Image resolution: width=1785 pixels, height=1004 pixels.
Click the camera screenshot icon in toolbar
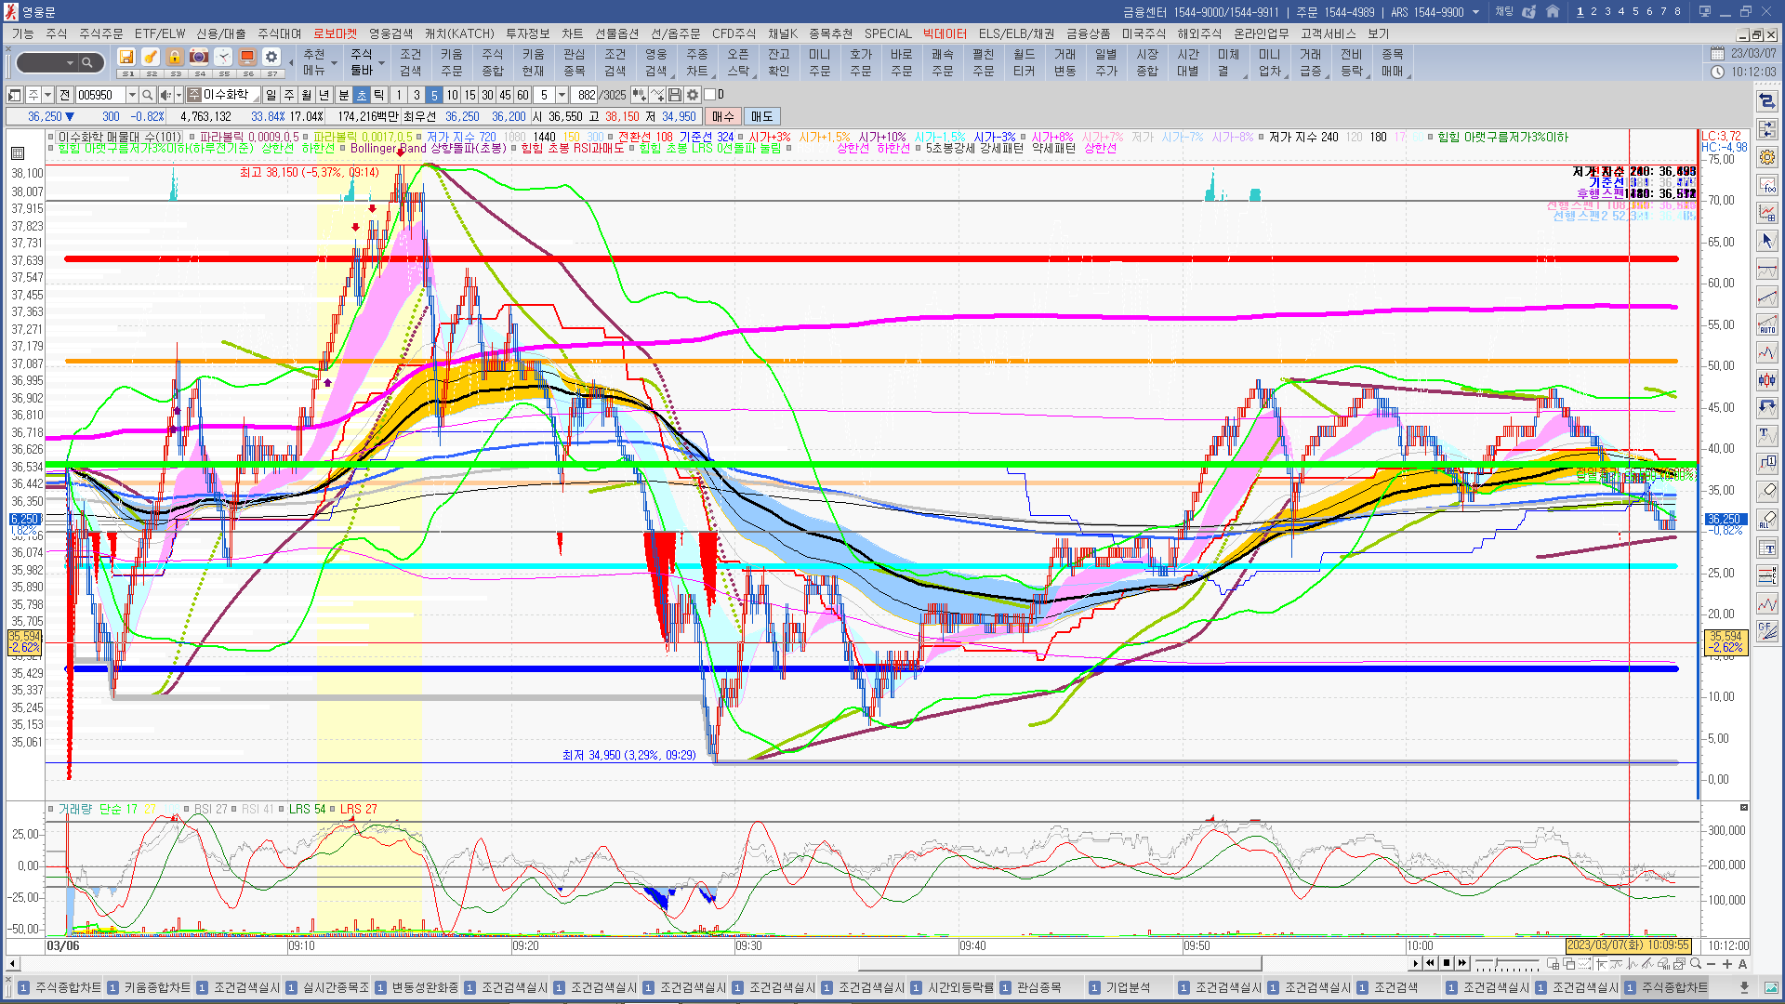pos(199,58)
